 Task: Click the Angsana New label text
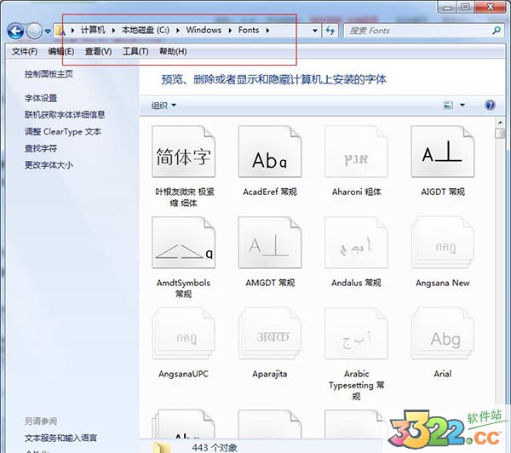(443, 283)
